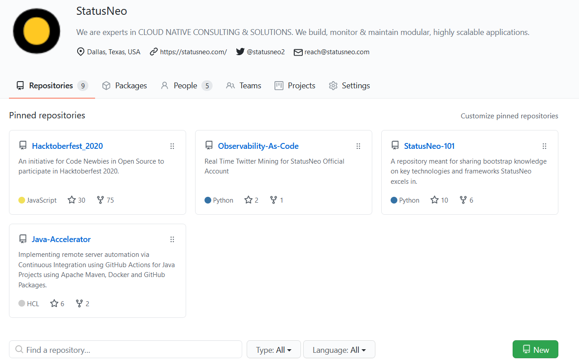Switch to the Packages tab
The height and width of the screenshot is (364, 579).
[124, 86]
